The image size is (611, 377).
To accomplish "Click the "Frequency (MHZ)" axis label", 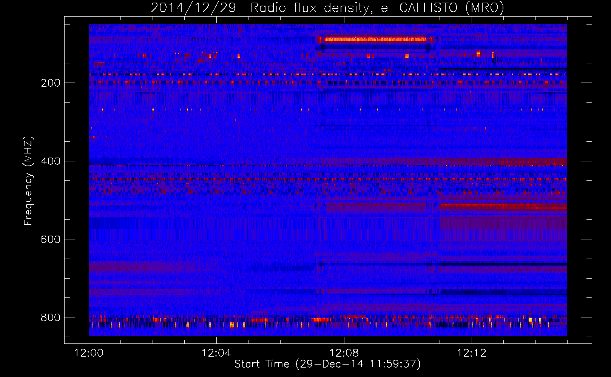I will 28,181.
